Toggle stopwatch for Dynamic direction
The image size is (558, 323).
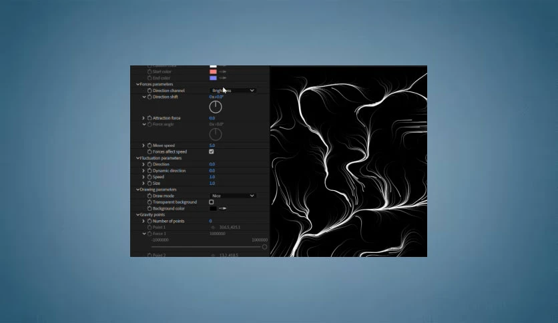[x=150, y=171]
